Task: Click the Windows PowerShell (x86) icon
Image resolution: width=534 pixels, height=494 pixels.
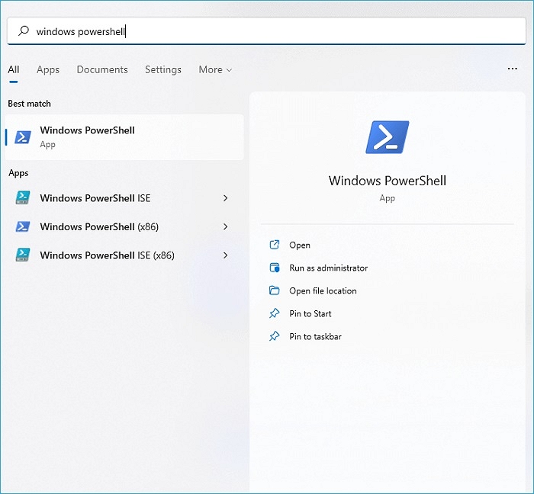Action: click(x=23, y=226)
